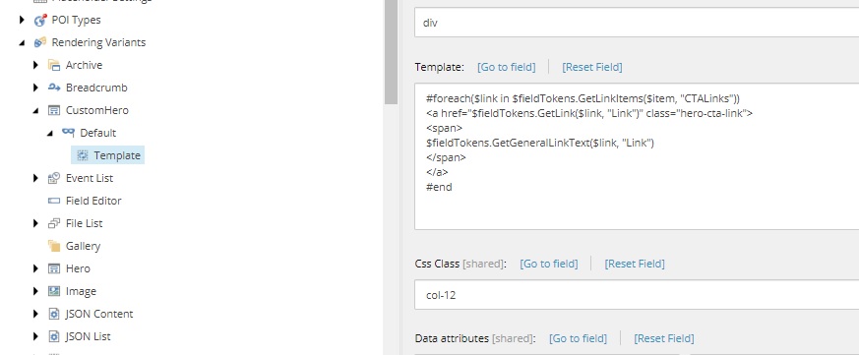This screenshot has width=859, height=355.
Task: Click Go to field for Data attributes
Action: tap(578, 338)
